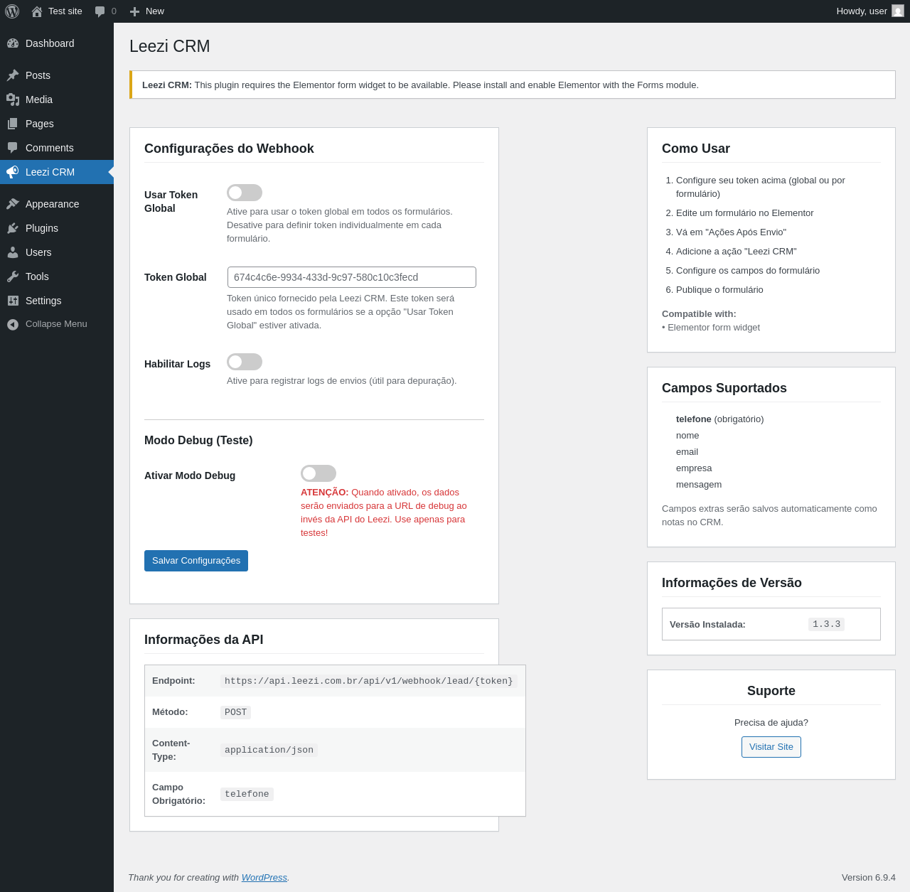Open Appearance menu

pyautogui.click(x=57, y=204)
